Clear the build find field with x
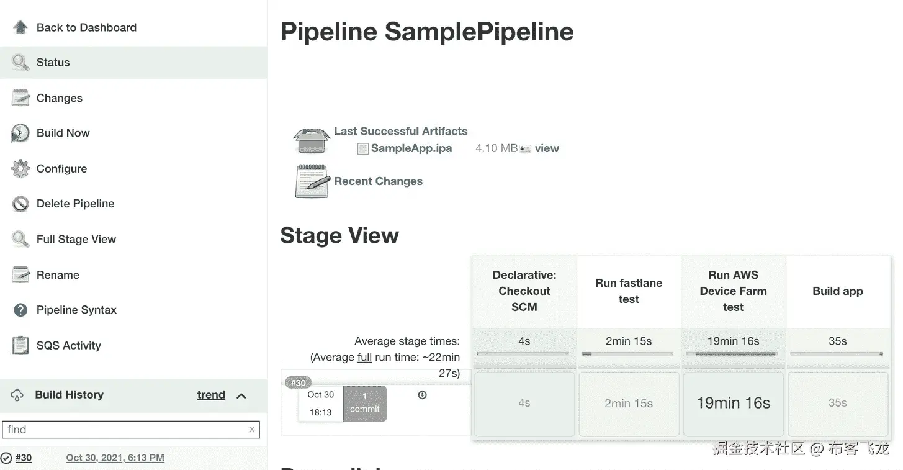The width and height of the screenshot is (903, 470). coord(252,429)
